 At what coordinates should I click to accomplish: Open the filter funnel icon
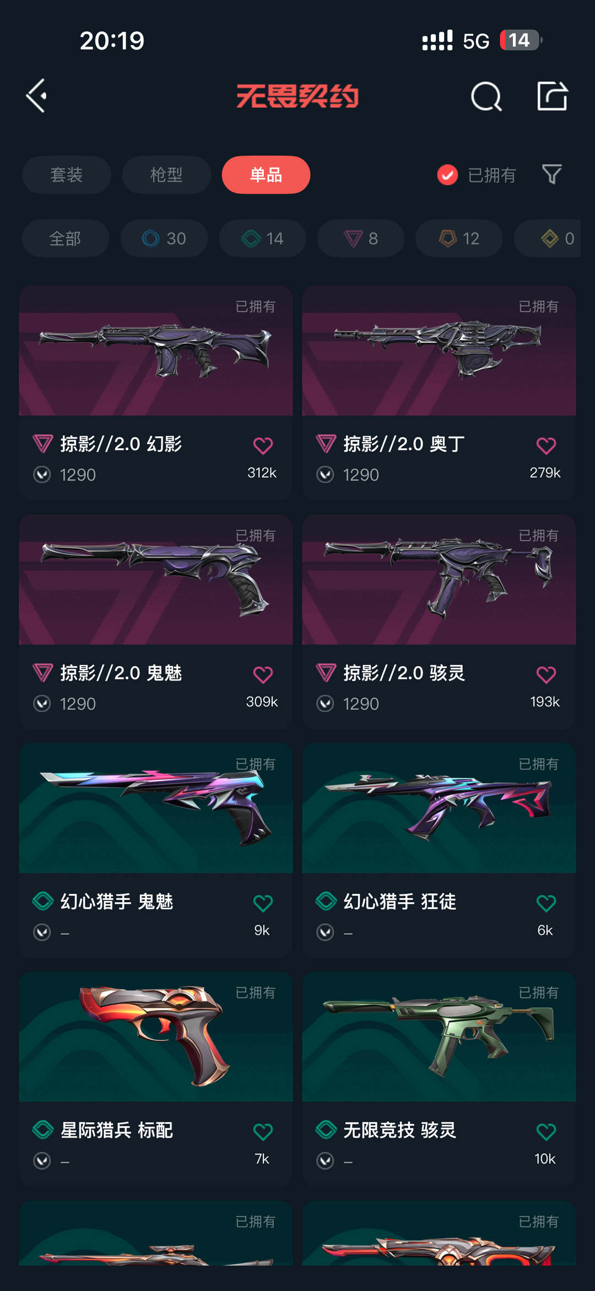tap(551, 174)
